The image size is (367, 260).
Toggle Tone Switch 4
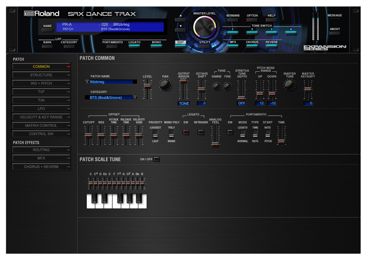coord(291,32)
